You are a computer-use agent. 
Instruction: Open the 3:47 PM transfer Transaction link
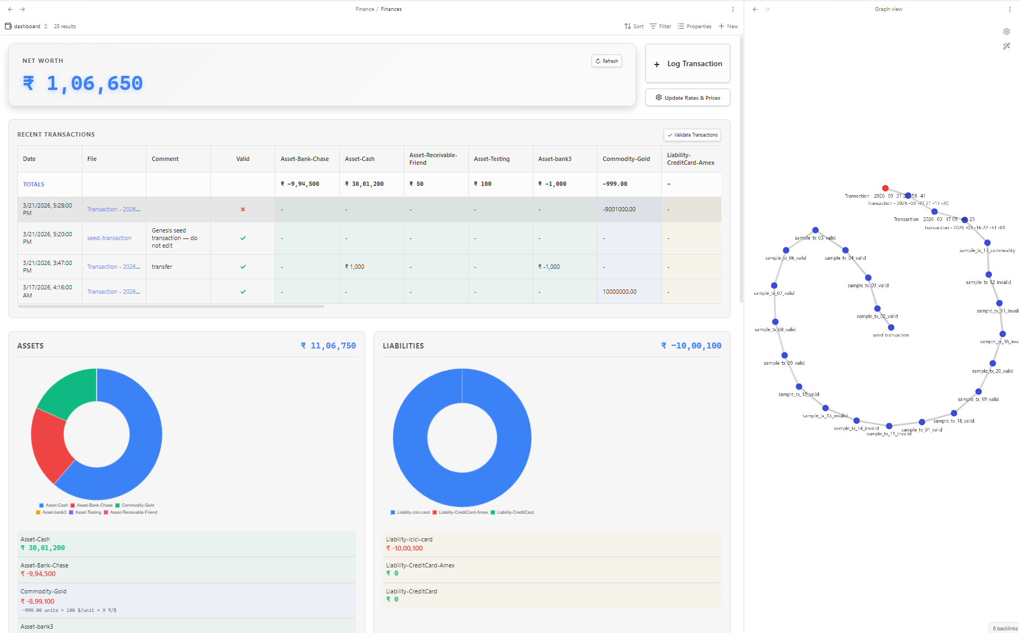pos(114,267)
